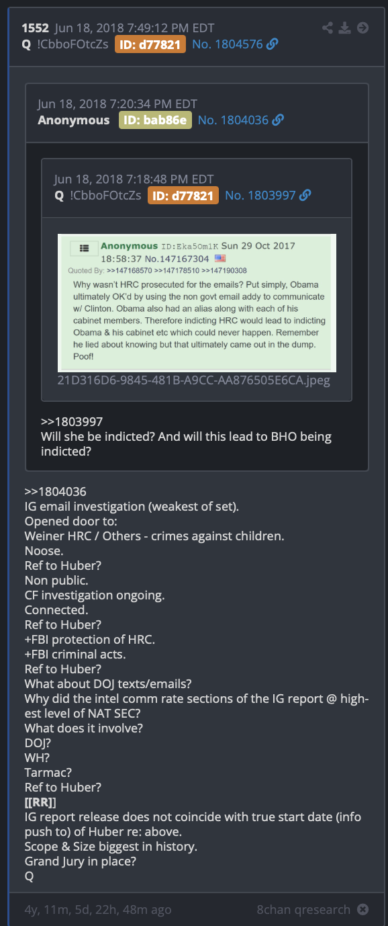Click the orange ID: d77821 badge in top header
This screenshot has width=388, height=926.
point(150,44)
